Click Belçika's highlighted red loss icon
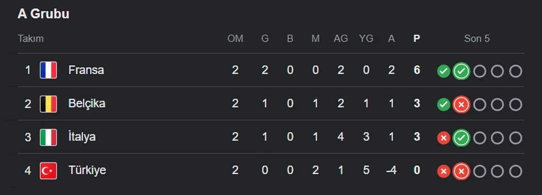 point(461,104)
